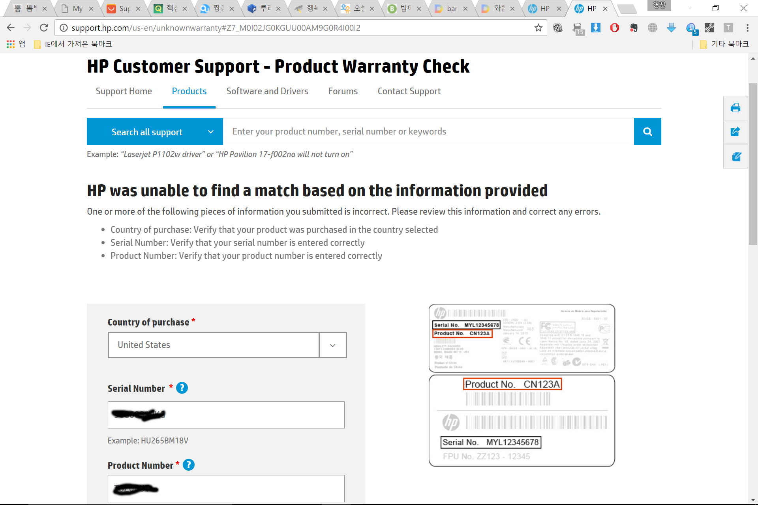758x505 pixels.
Task: Click the Serial Number help question mark
Action: point(182,388)
